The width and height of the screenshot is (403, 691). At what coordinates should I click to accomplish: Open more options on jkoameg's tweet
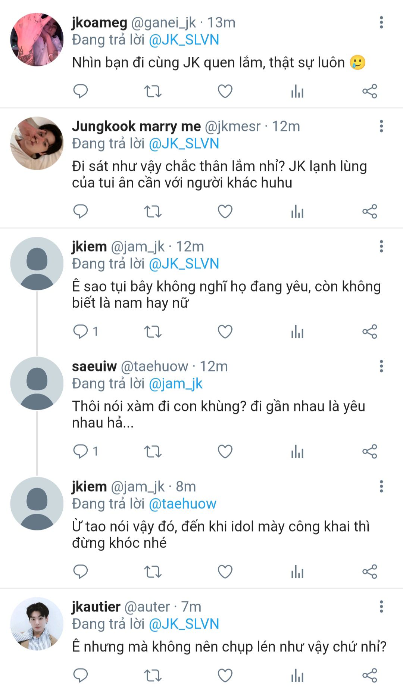[381, 22]
